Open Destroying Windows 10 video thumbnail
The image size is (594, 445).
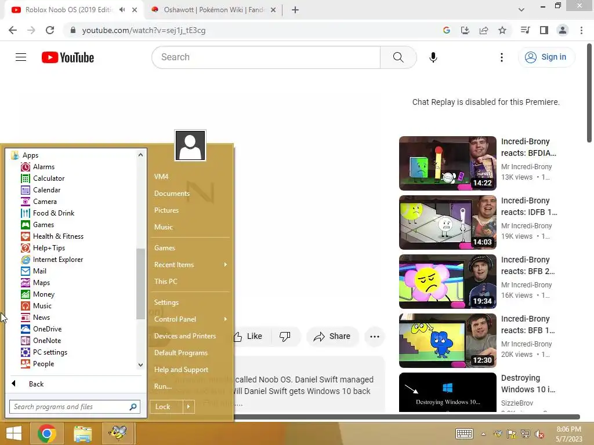pyautogui.click(x=448, y=392)
